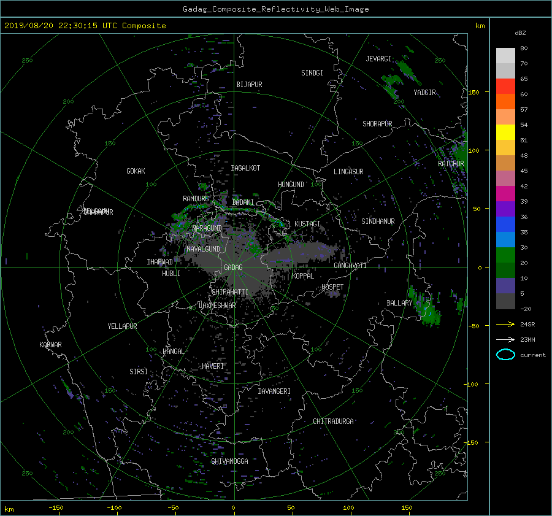Image resolution: width=552 pixels, height=516 pixels.
Task: Select the magenta 42-39 dBZ legend swatch
Action: [505, 194]
